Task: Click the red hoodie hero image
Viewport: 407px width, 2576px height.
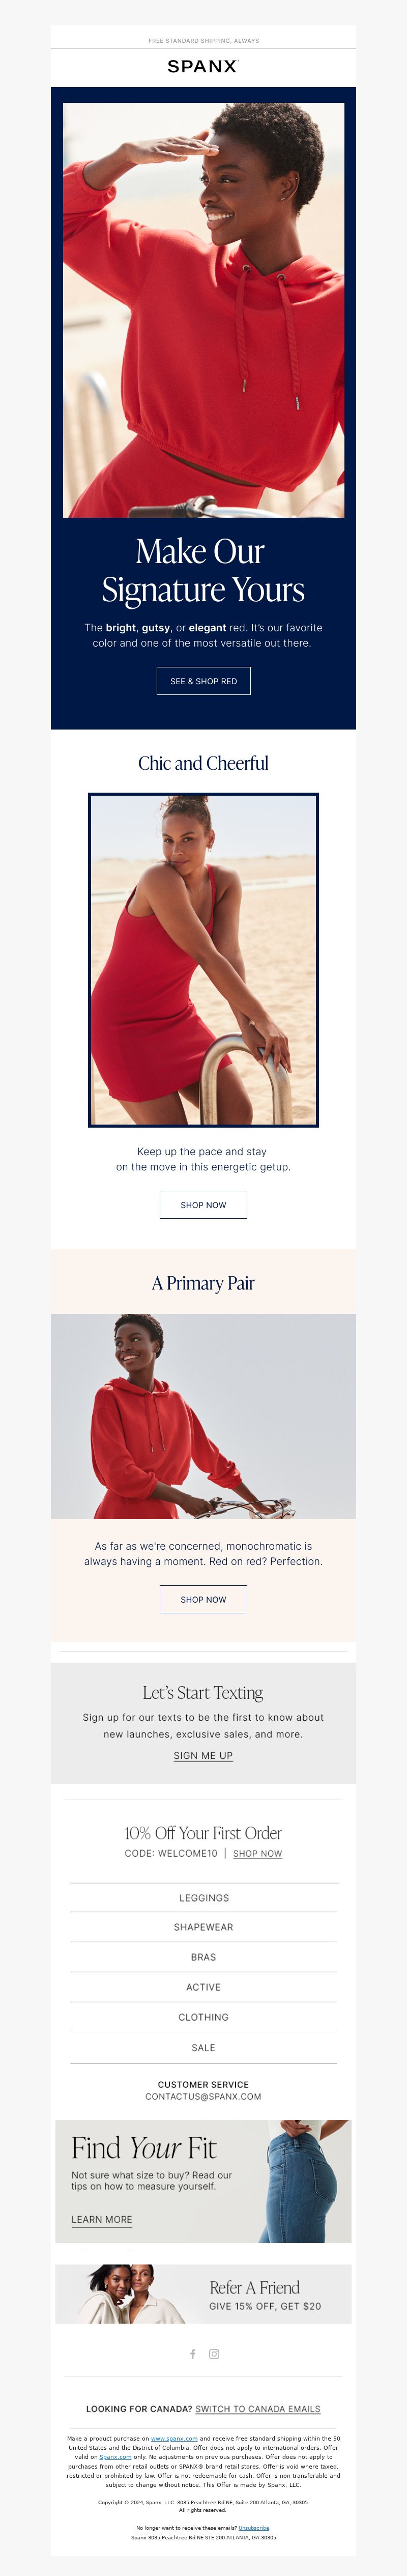Action: click(203, 310)
